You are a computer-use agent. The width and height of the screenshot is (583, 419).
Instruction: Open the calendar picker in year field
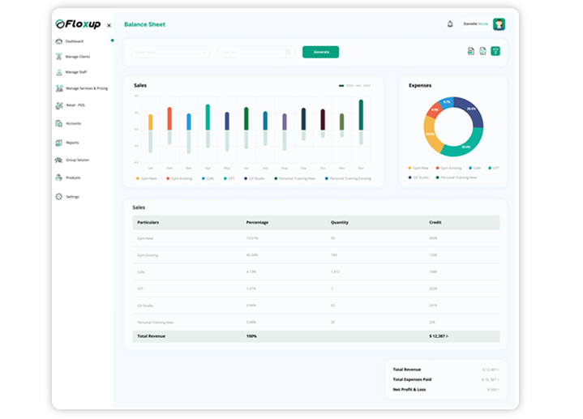tap(289, 52)
